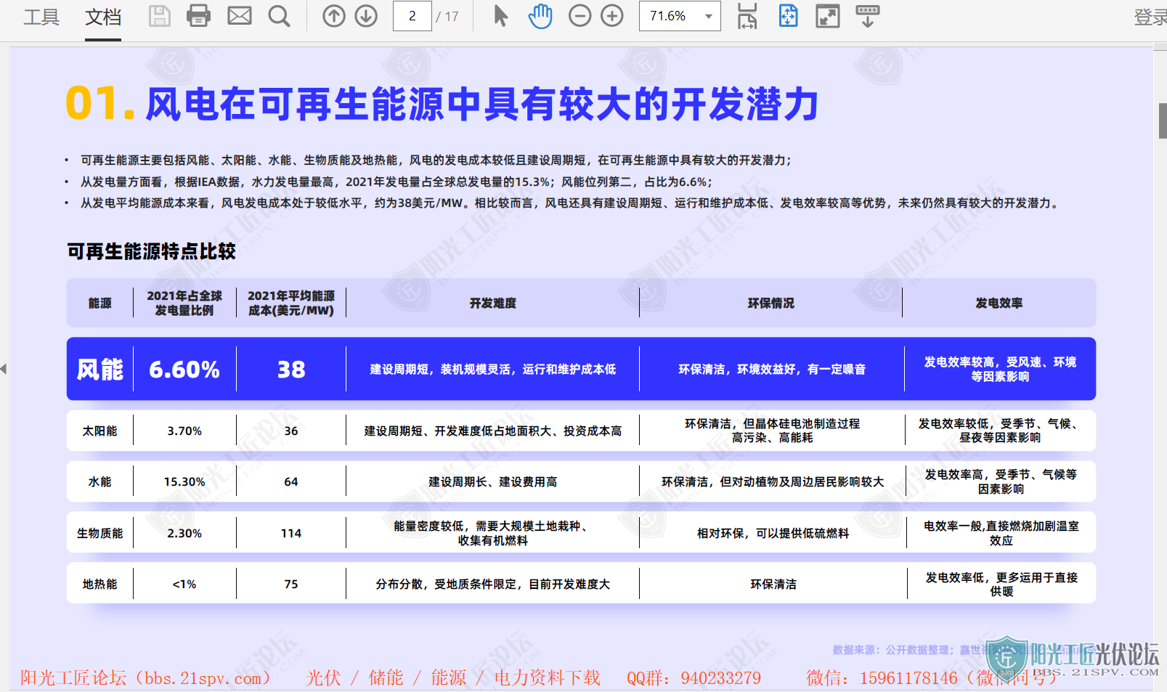Click the fit page icon
This screenshot has height=692, width=1167.
coord(788,16)
